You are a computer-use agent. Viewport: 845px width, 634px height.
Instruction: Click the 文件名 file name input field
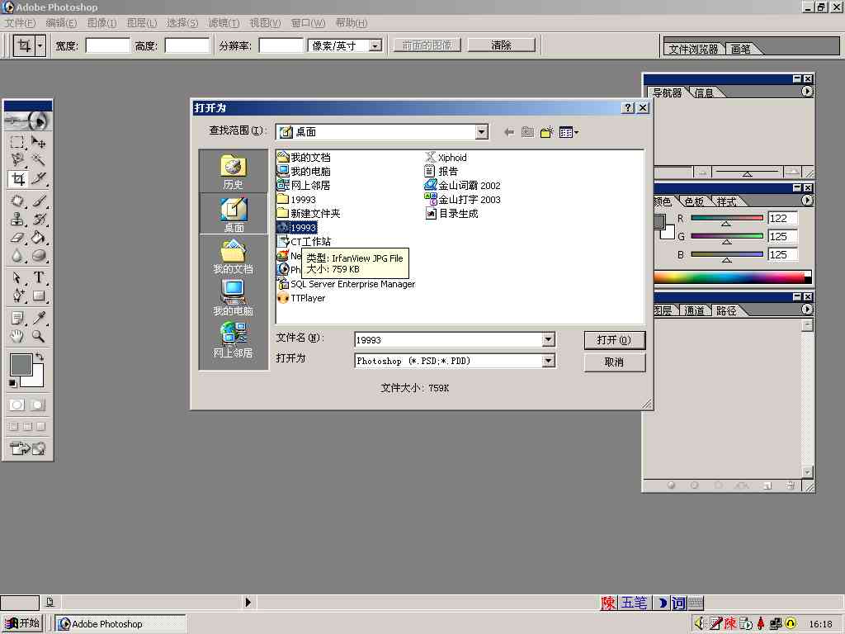click(448, 339)
